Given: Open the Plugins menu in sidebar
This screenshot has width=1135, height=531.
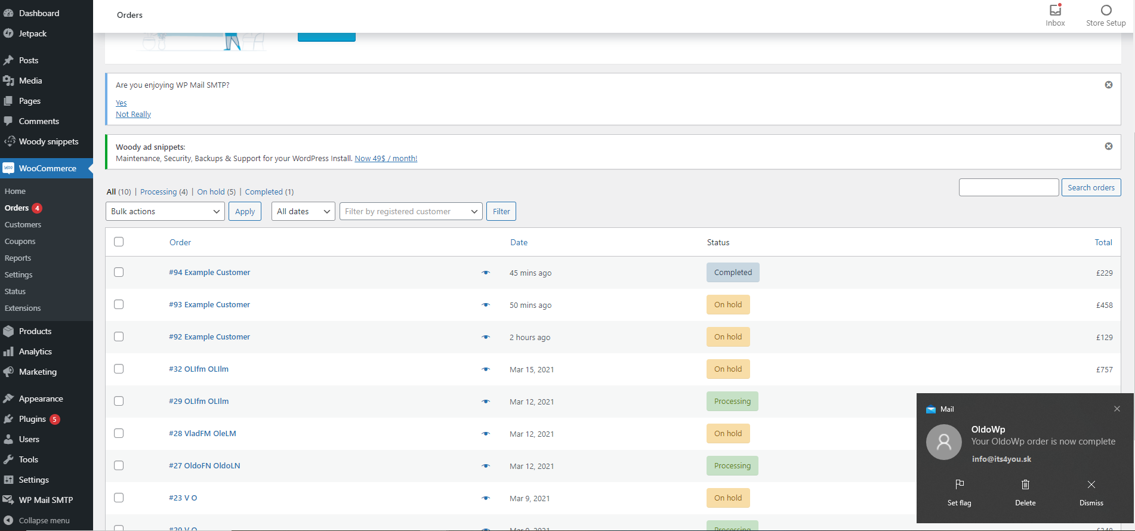Looking at the screenshot, I should click(32, 419).
